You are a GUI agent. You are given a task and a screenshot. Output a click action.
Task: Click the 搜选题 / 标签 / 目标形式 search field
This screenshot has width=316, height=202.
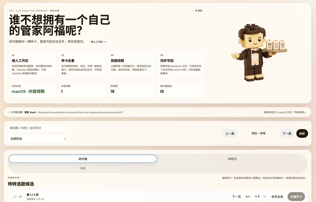pyautogui.click(x=37, y=128)
